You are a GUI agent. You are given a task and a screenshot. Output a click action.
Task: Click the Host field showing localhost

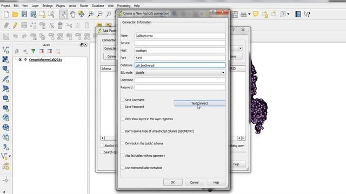180,51
